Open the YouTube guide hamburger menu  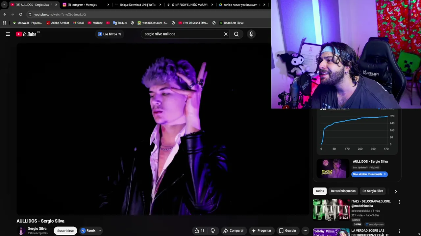(x=8, y=34)
